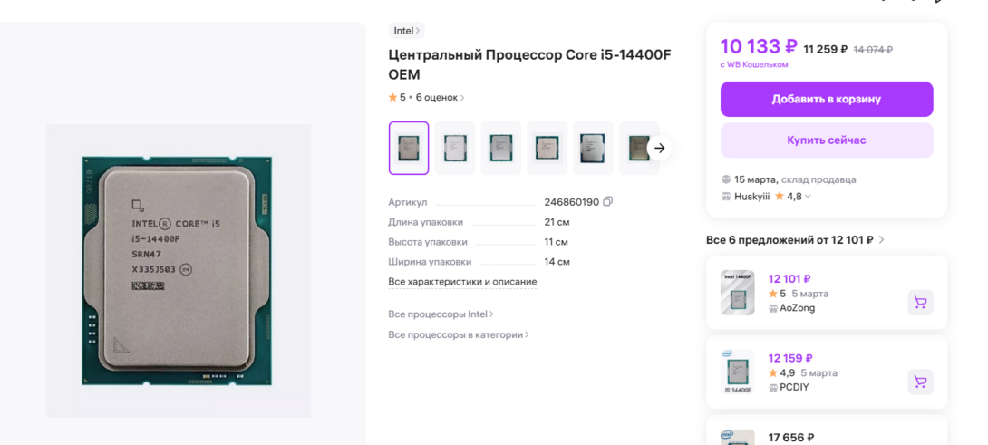Select the third product thumbnail
Screen dimensions: 988x445
pyautogui.click(x=501, y=148)
